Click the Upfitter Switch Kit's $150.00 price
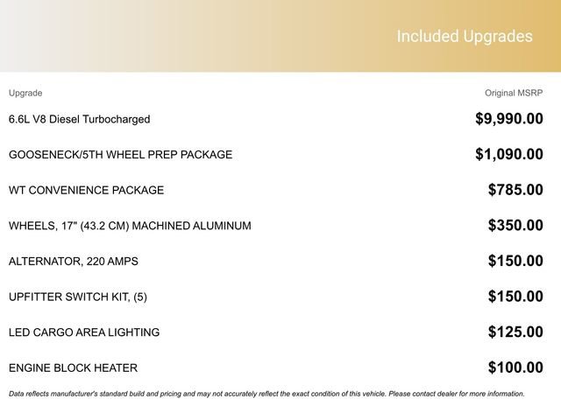Screen dimensions: 561x420 point(515,297)
